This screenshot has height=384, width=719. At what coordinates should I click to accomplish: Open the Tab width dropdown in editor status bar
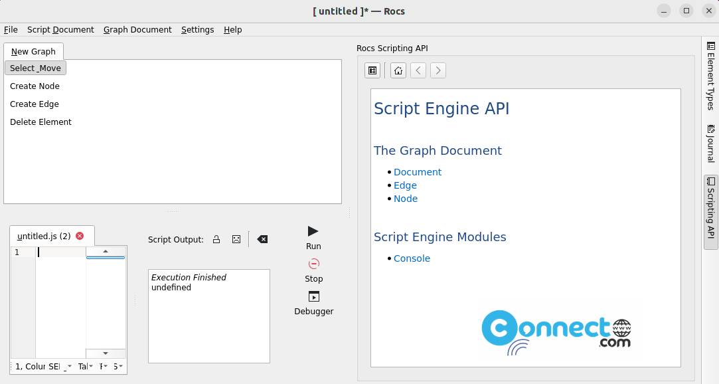coord(85,366)
